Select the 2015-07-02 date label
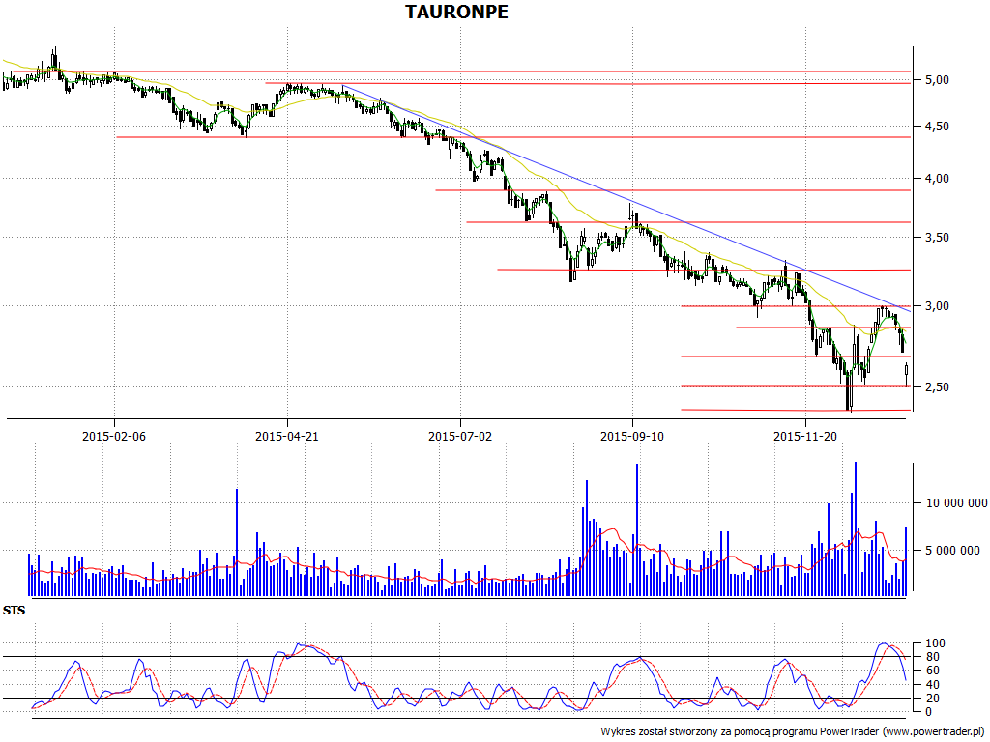This screenshot has width=990, height=742. pyautogui.click(x=460, y=436)
